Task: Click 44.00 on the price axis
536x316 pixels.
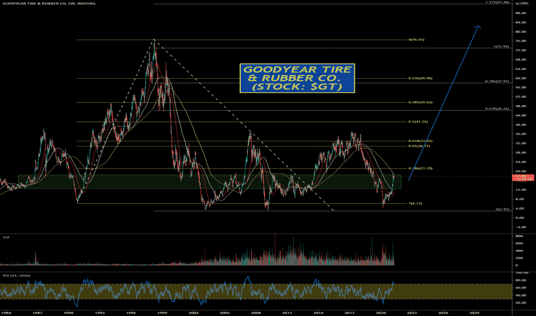Action: click(x=520, y=115)
